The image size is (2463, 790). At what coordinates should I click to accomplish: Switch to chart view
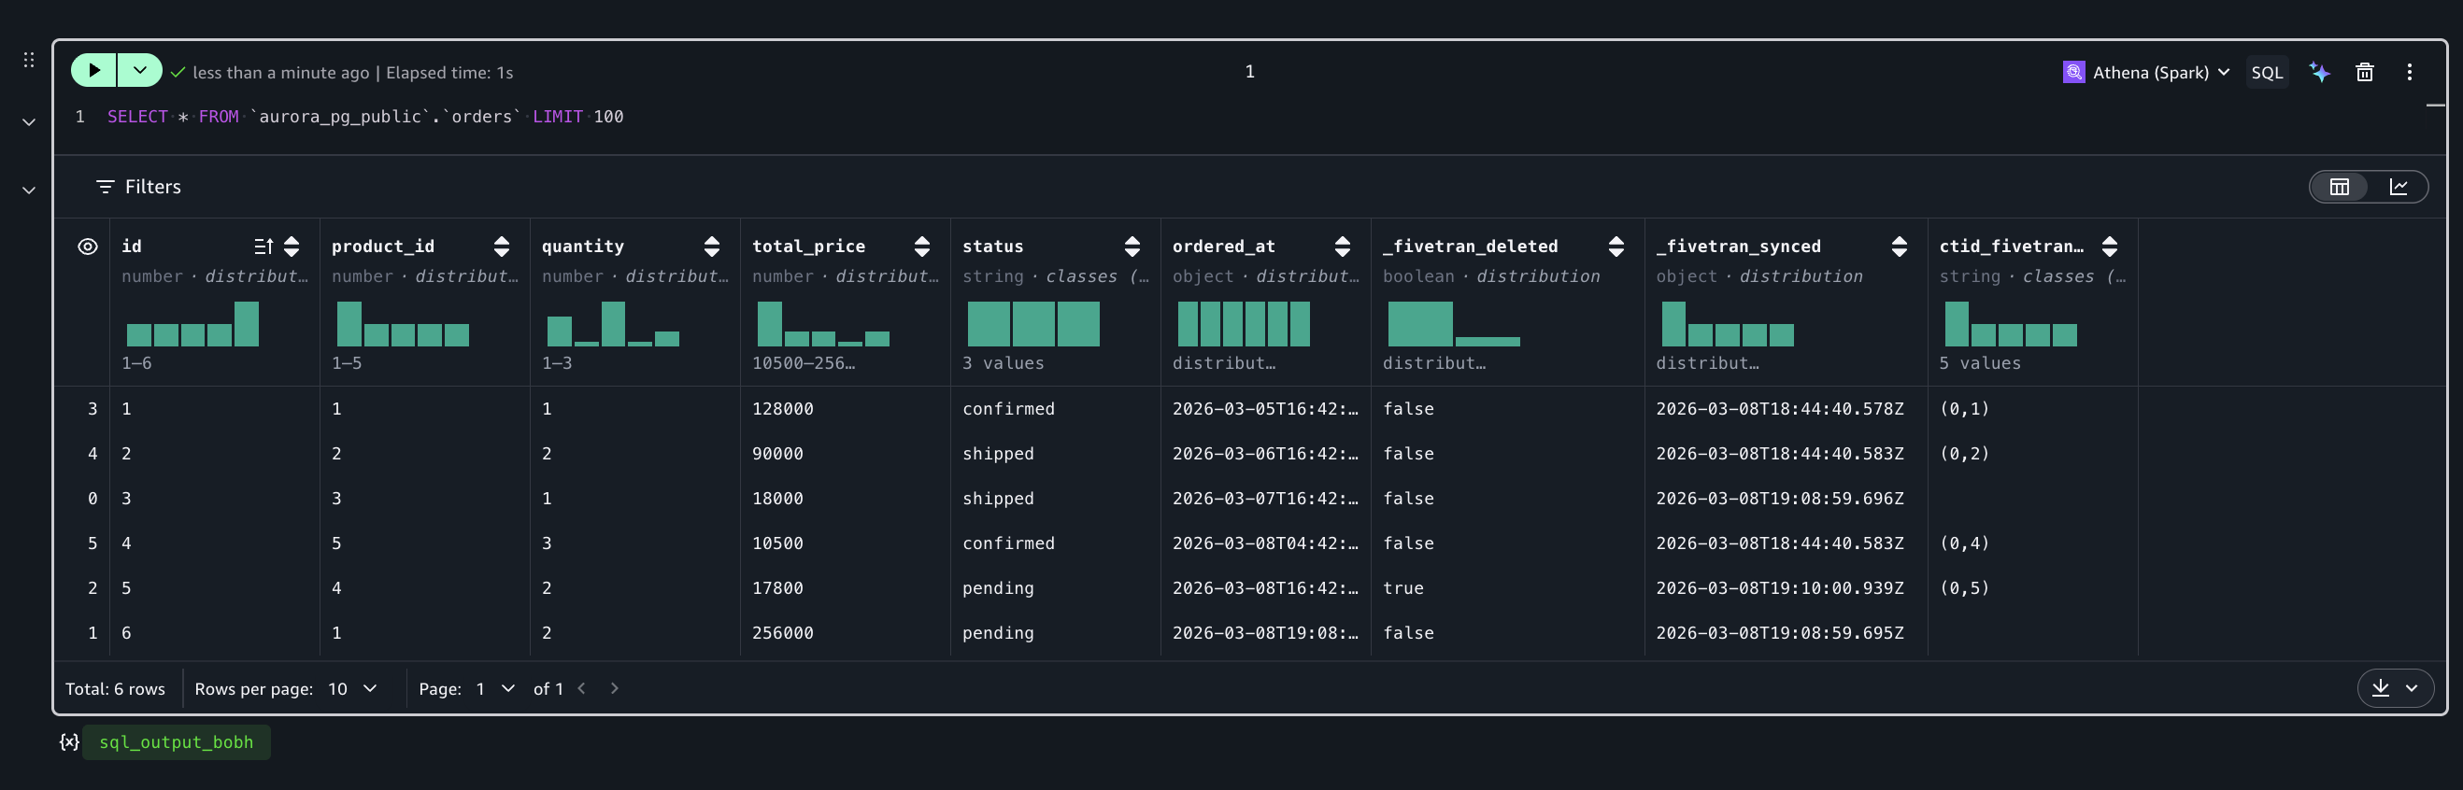(2398, 186)
